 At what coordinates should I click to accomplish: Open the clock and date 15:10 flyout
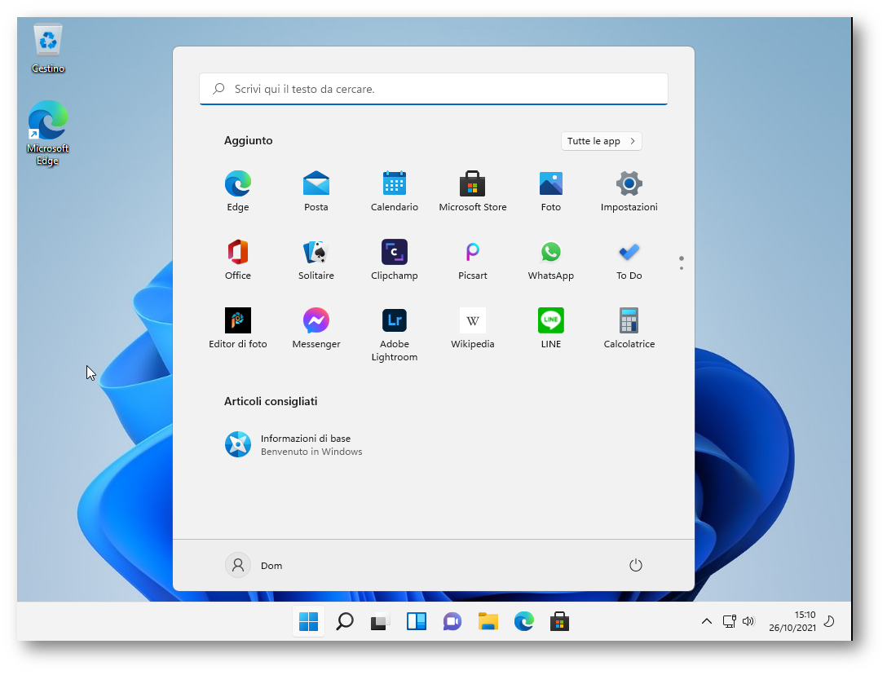[x=792, y=621]
